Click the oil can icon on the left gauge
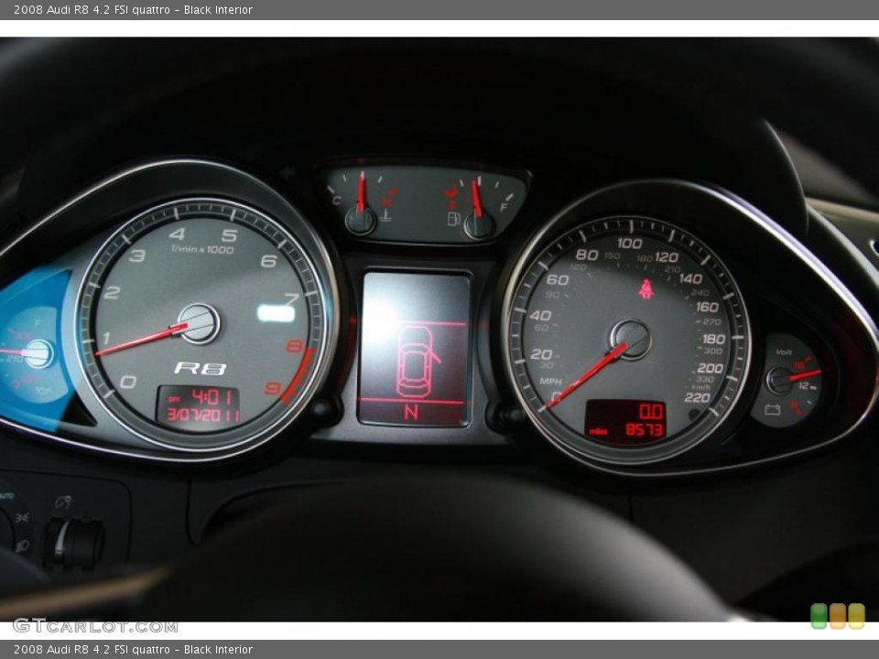The height and width of the screenshot is (659, 879). (x=43, y=391)
